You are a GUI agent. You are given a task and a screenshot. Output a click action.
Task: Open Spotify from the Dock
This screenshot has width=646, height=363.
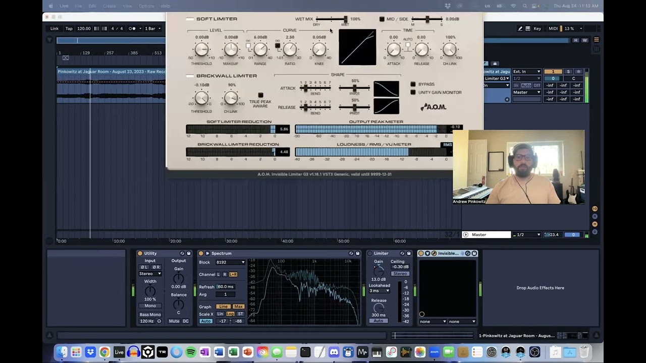191,352
